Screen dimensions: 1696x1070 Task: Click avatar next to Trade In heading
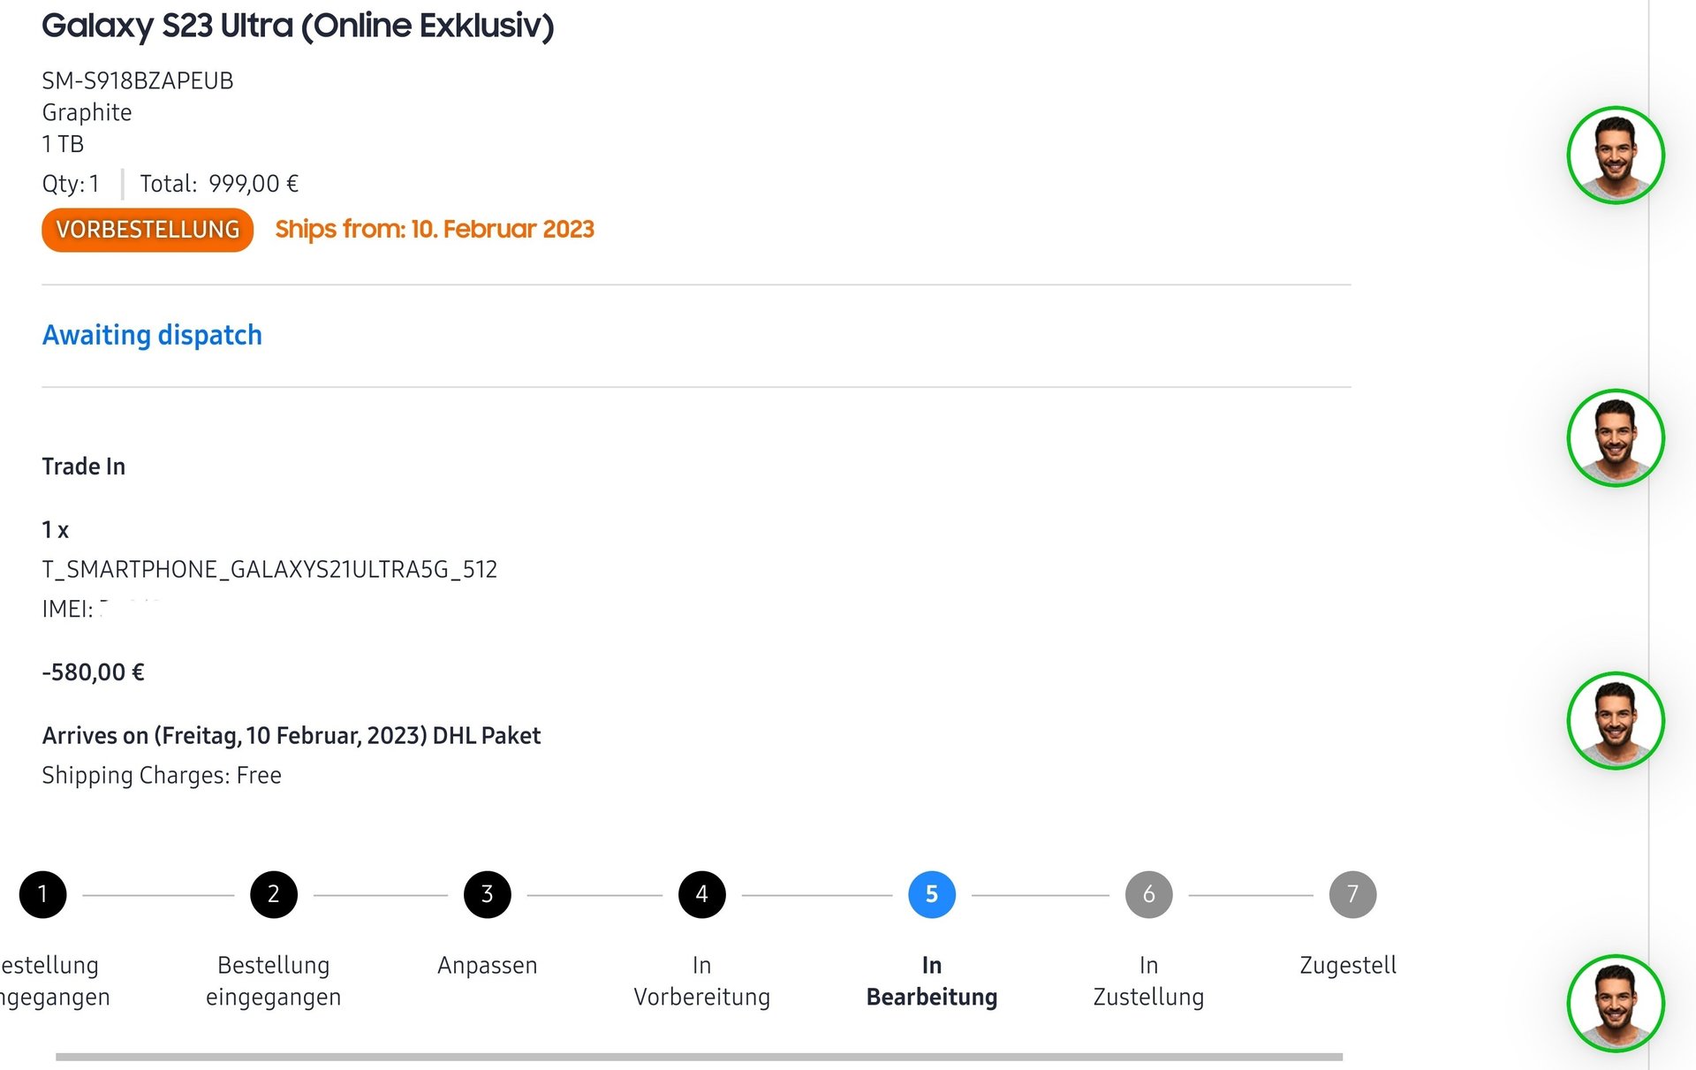1616,438
